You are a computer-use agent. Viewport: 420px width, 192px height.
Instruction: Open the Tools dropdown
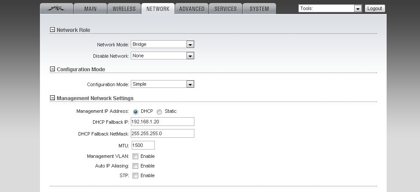tap(330, 9)
